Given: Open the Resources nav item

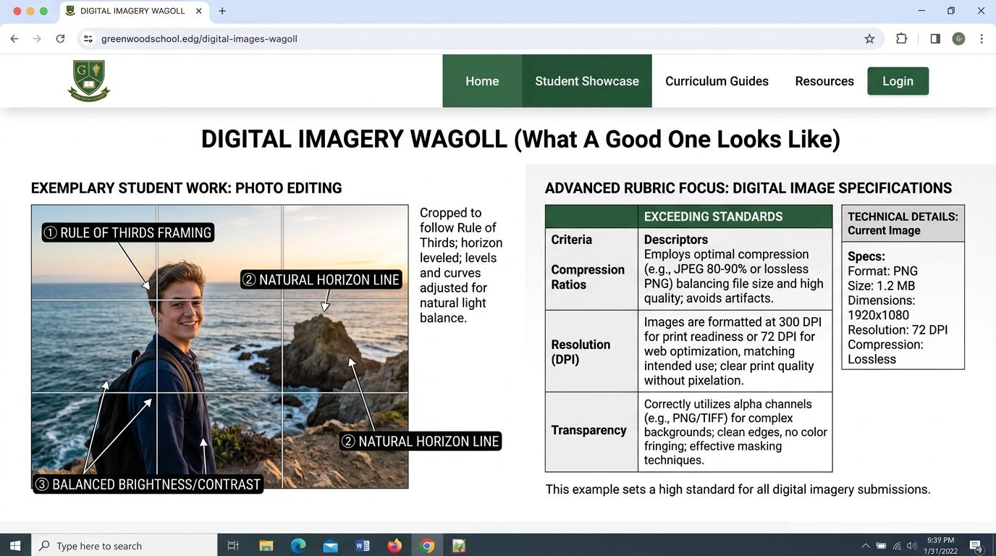Looking at the screenshot, I should tap(824, 81).
